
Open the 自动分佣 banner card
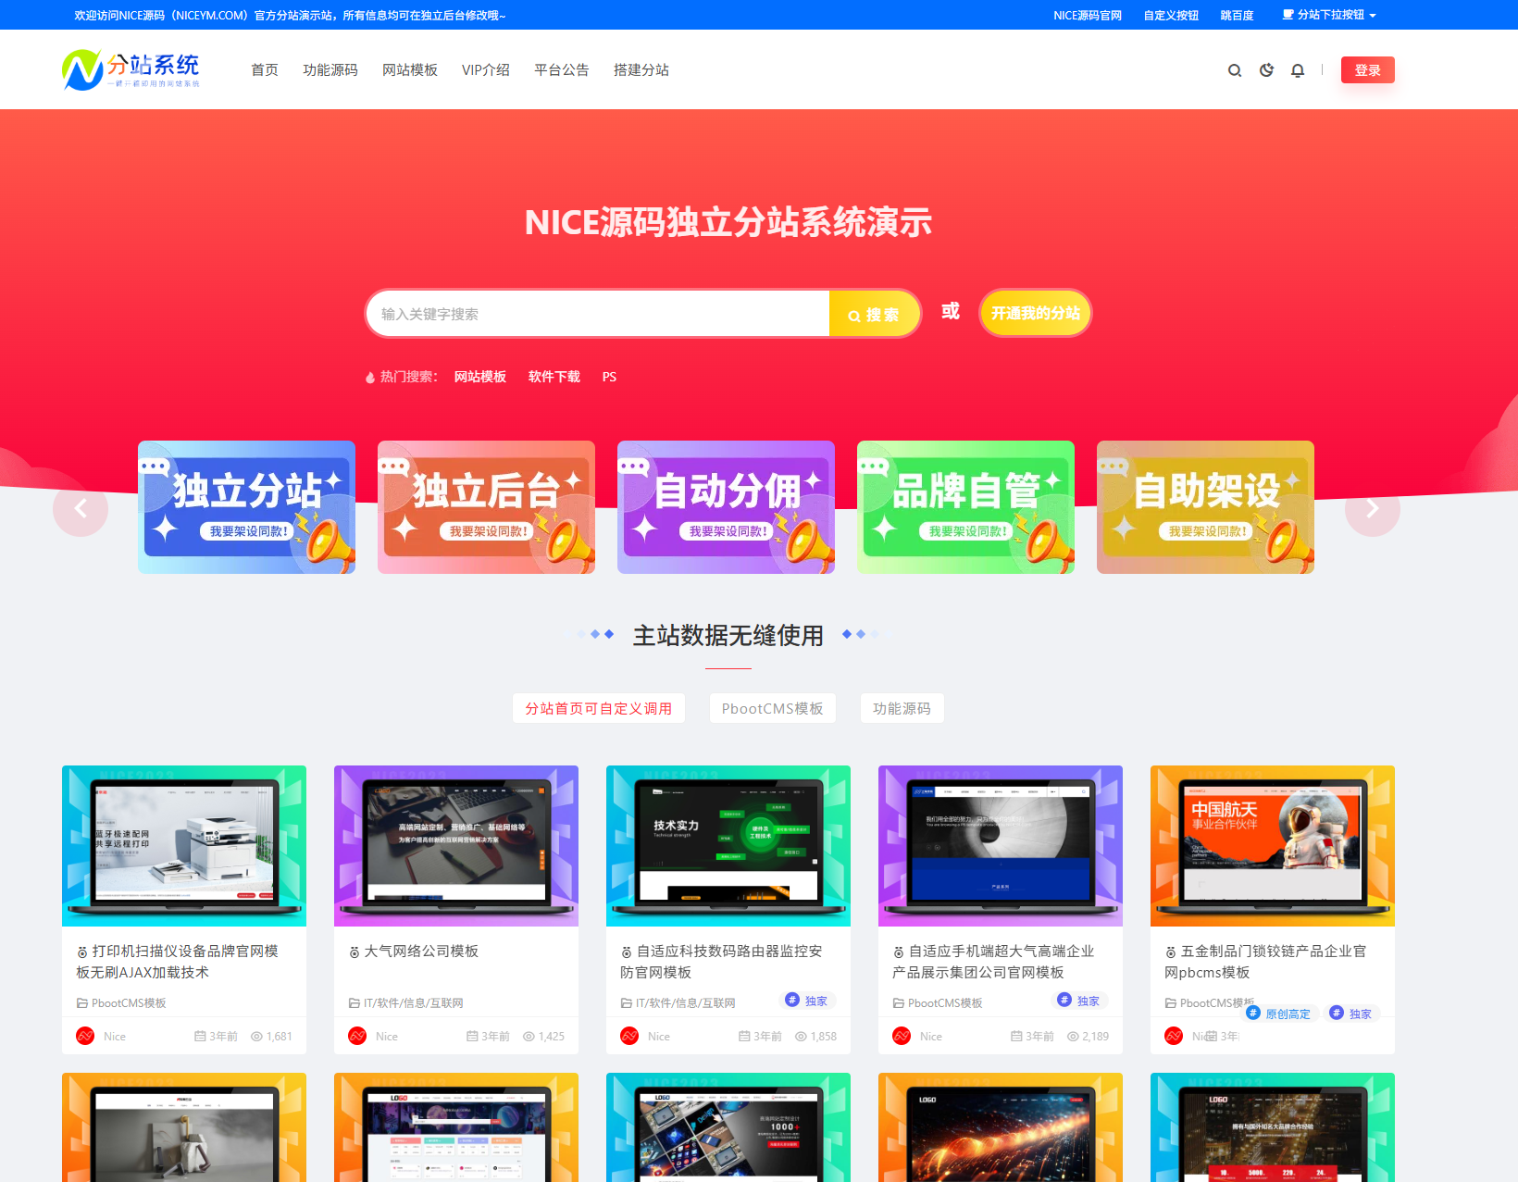726,507
